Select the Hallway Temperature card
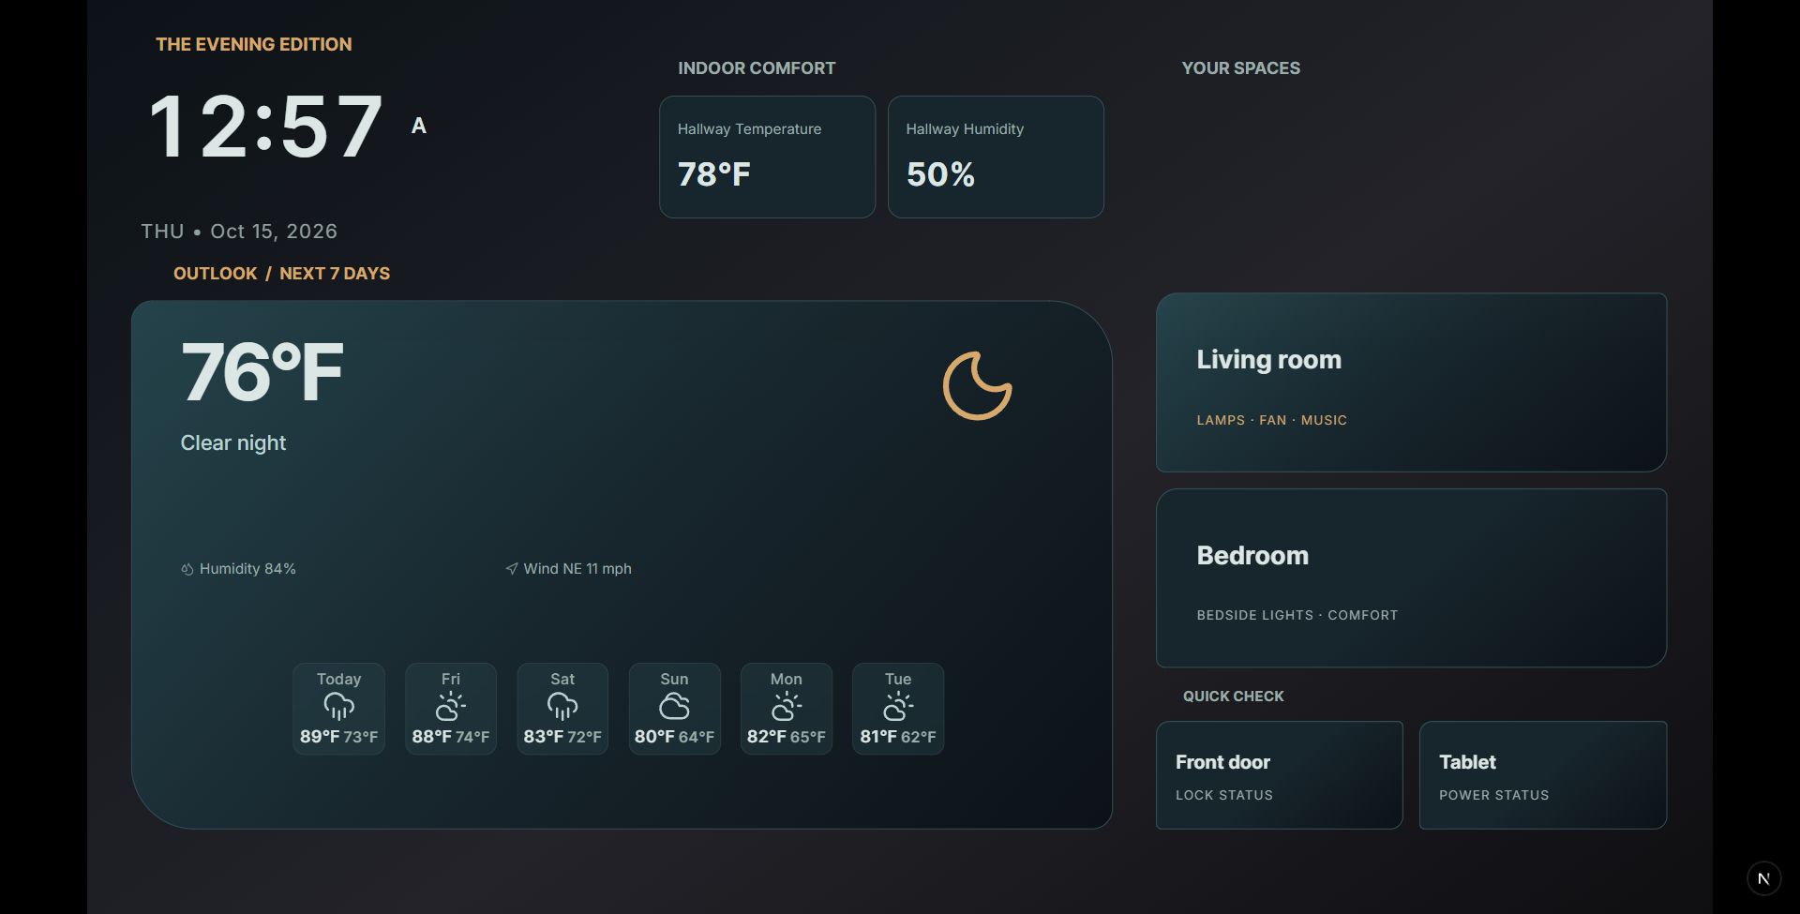Screen dimensions: 1800x914 coord(767,157)
